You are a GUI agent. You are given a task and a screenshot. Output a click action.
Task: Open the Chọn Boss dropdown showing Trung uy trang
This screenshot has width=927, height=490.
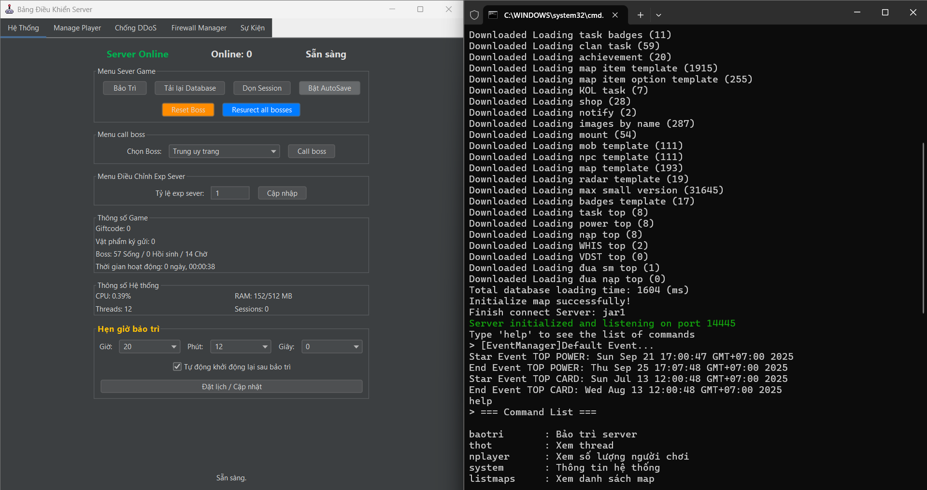(224, 151)
